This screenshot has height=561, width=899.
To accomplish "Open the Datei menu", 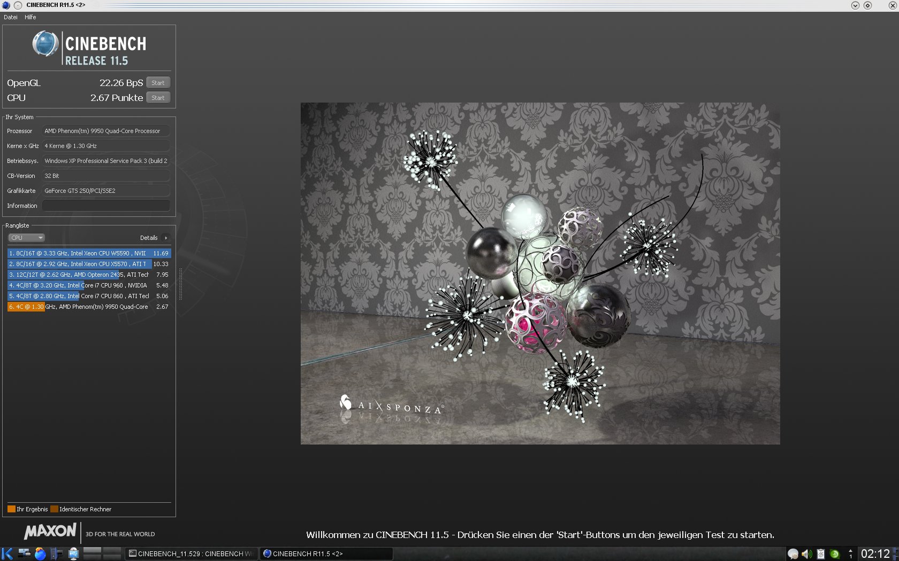I will tap(11, 17).
